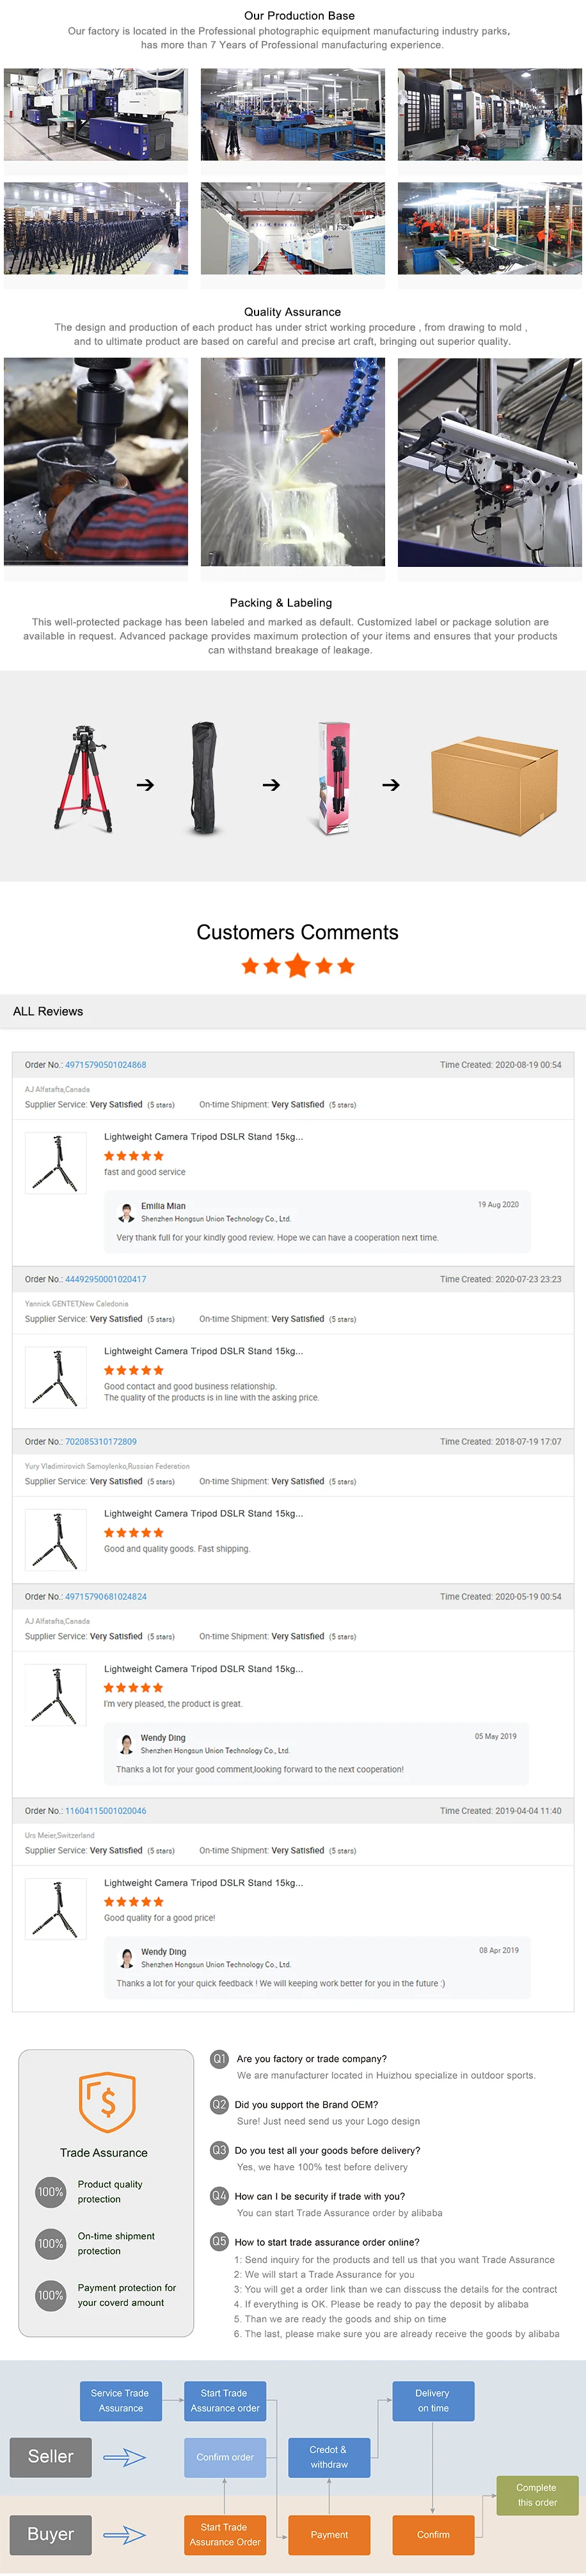
Task: Open the ALL Reviews tab
Action: [x=48, y=1012]
